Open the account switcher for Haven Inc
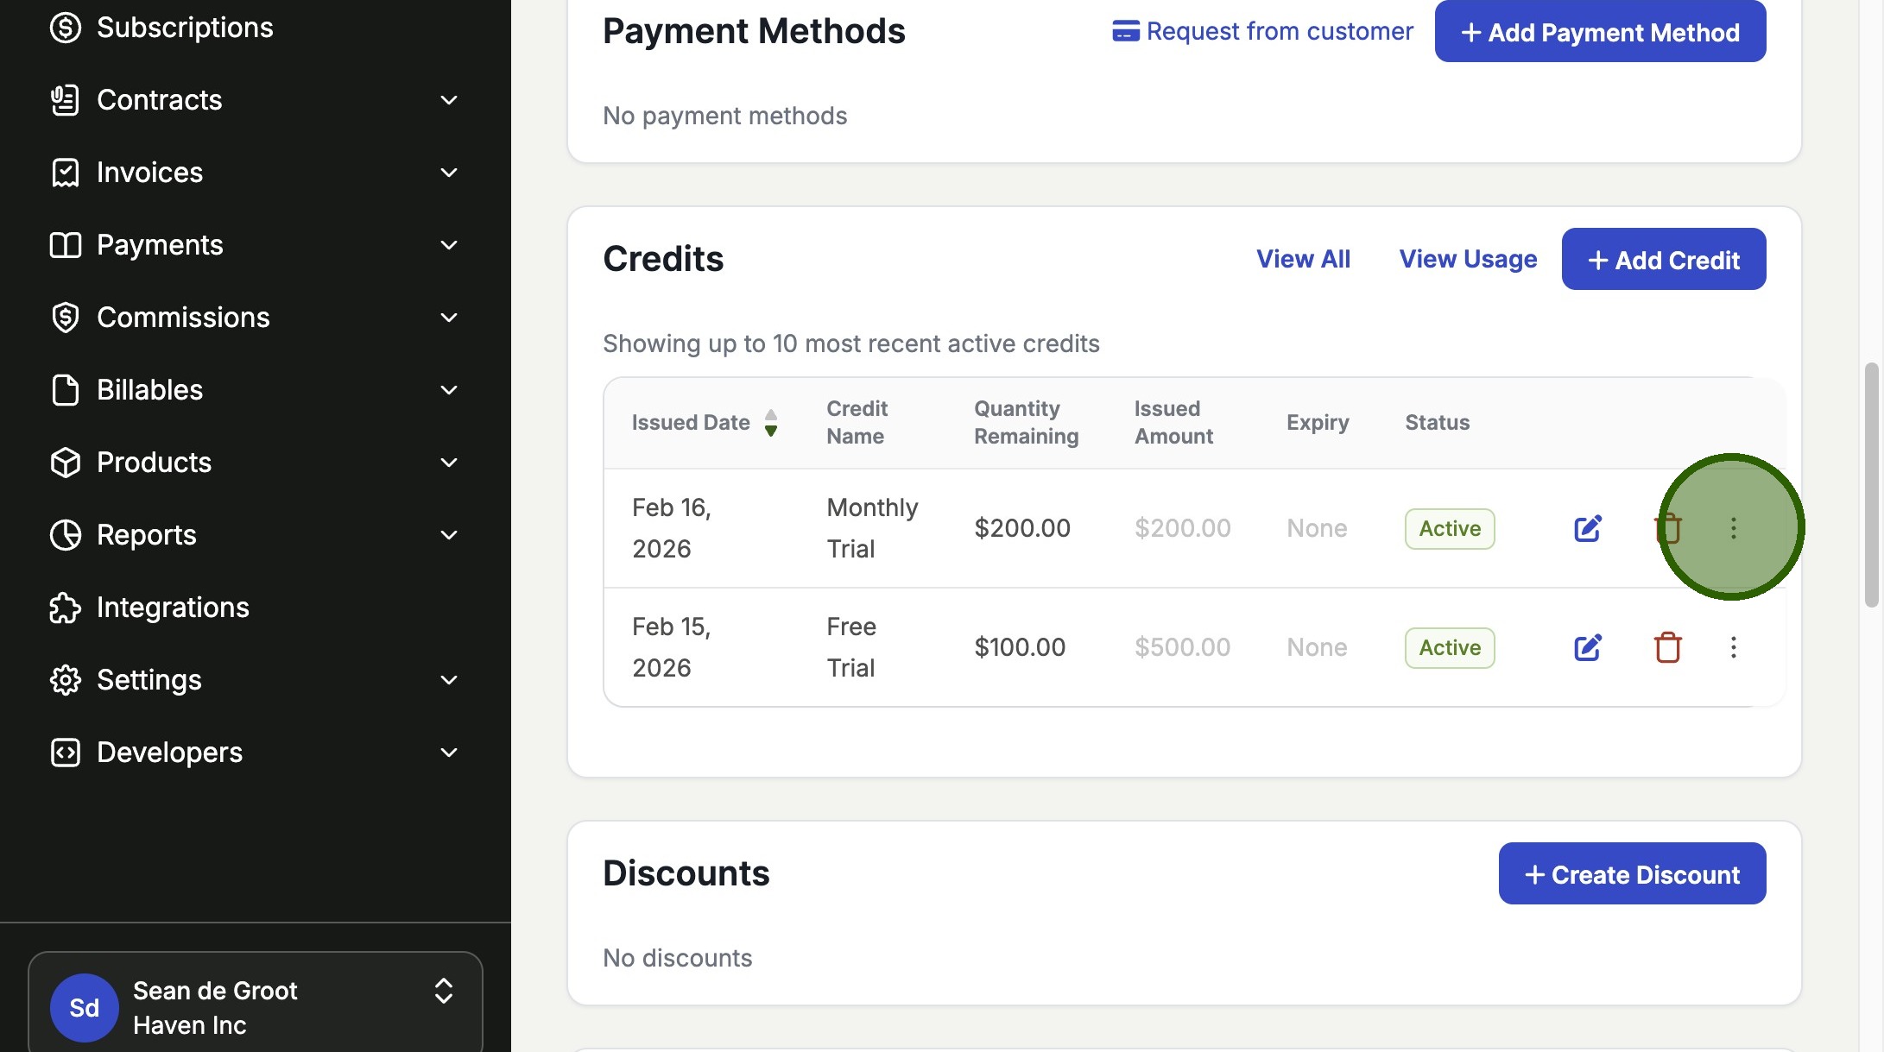The image size is (1884, 1052). (443, 991)
